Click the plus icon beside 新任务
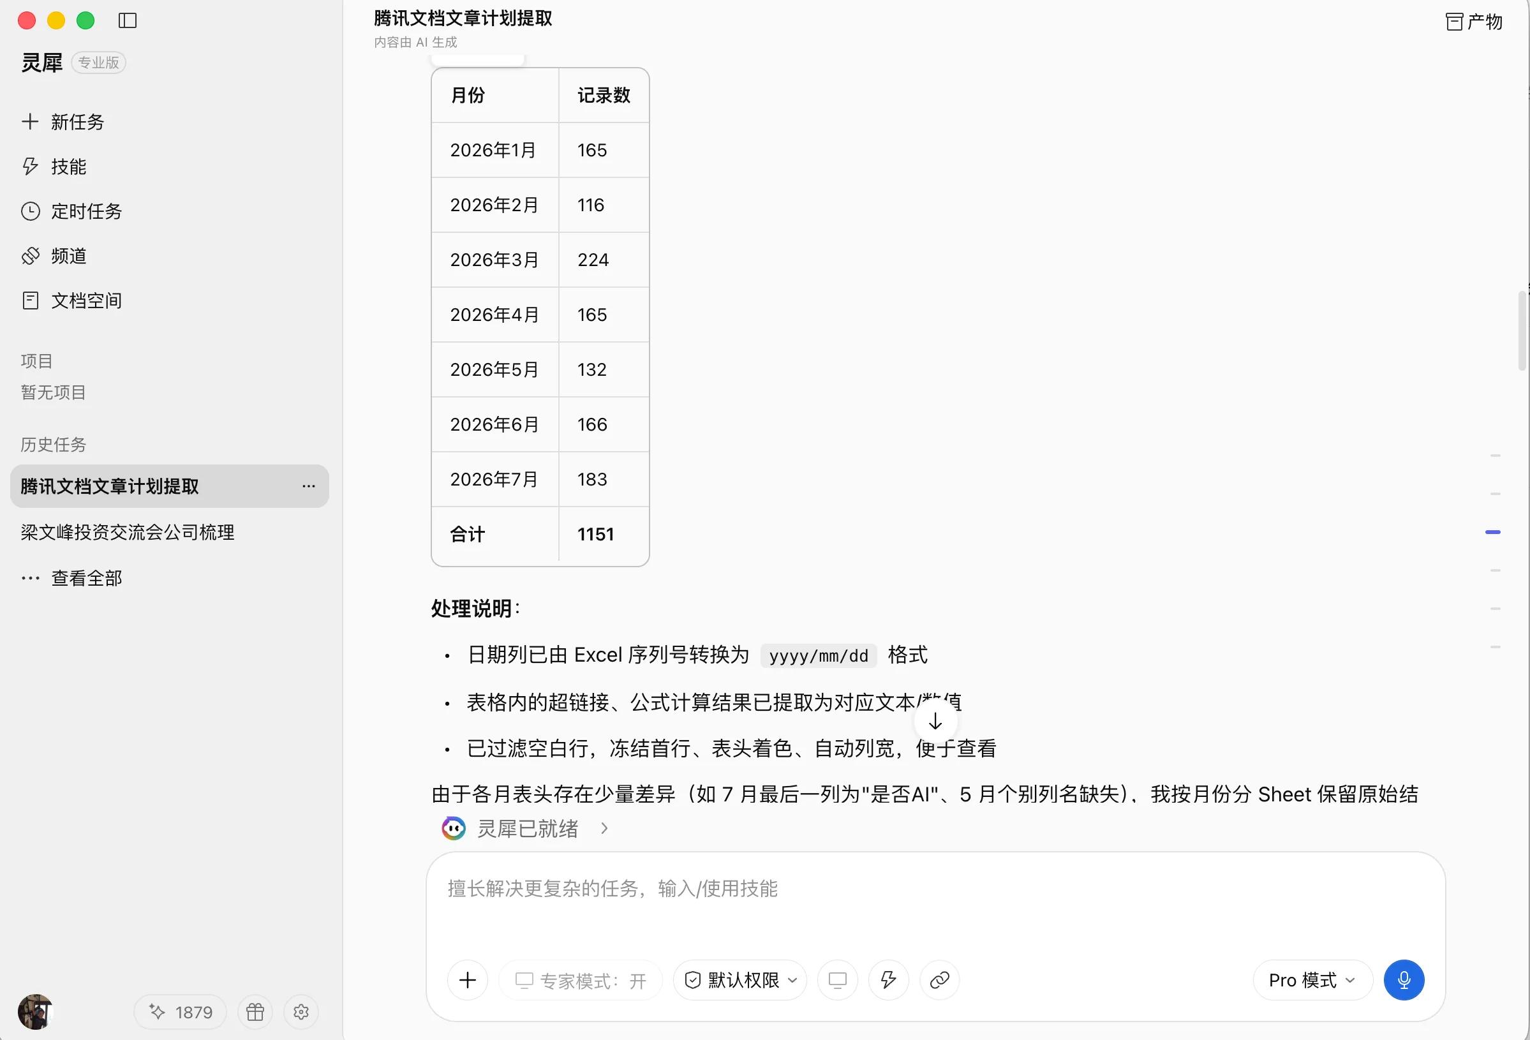The height and width of the screenshot is (1040, 1530). pyautogui.click(x=29, y=121)
